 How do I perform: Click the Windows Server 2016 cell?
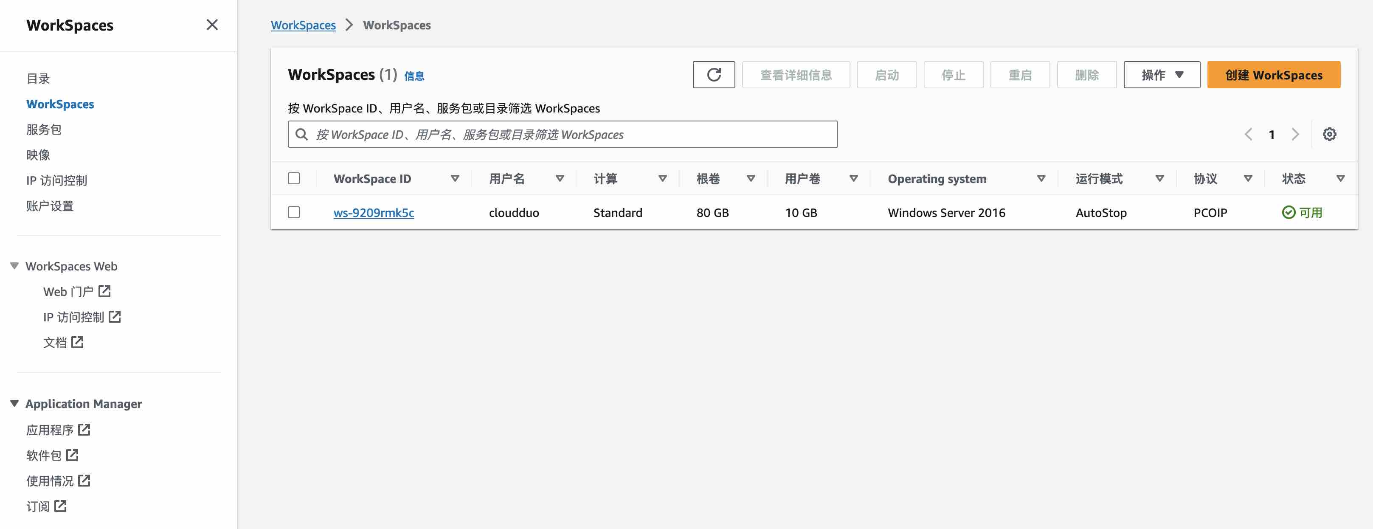947,212
